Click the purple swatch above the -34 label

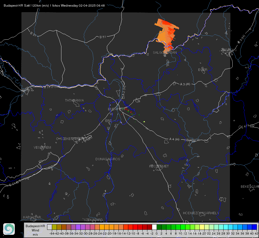tap(78, 227)
